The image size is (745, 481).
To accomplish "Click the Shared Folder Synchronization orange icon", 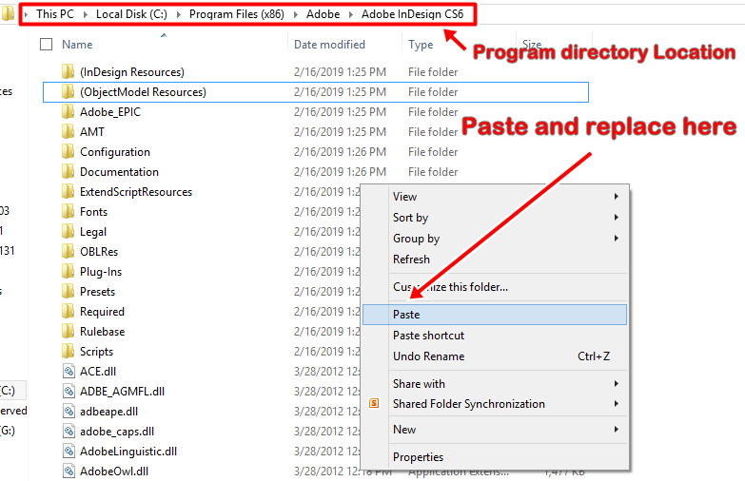I will click(x=374, y=404).
